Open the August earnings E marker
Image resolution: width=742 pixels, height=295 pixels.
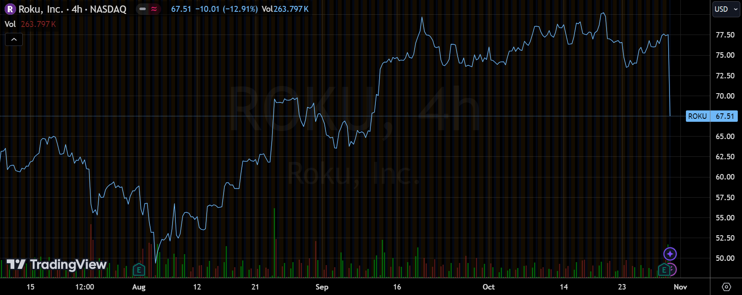tap(139, 270)
